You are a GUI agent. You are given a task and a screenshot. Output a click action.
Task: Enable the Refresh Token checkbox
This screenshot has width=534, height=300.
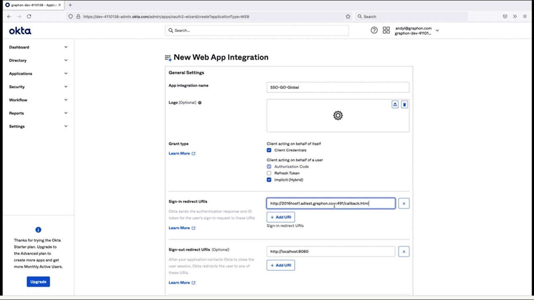[269, 173]
